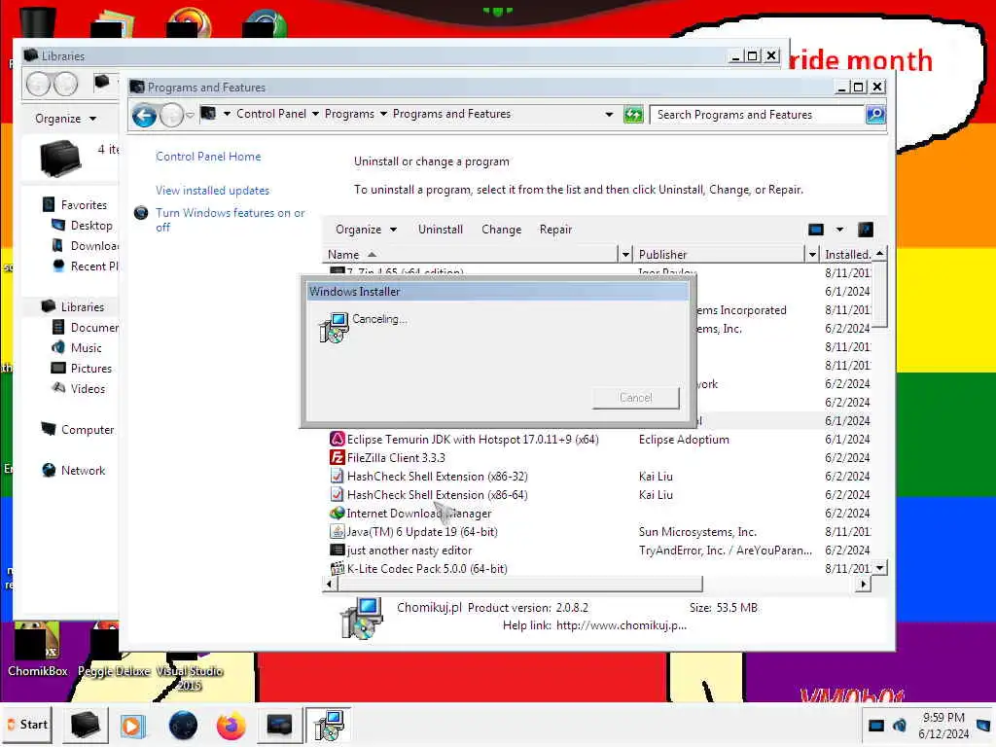Open the Organize dropdown in Programs and Features
996x747 pixels.
tap(366, 230)
